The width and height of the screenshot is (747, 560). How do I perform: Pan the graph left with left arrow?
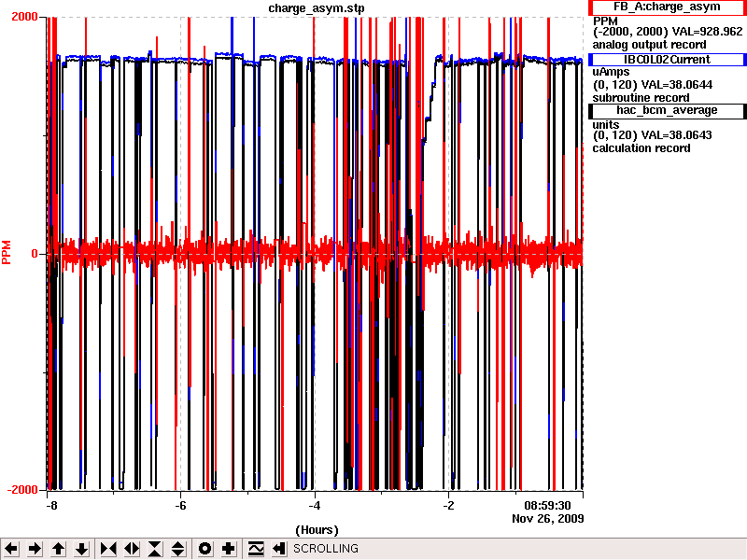[12, 549]
